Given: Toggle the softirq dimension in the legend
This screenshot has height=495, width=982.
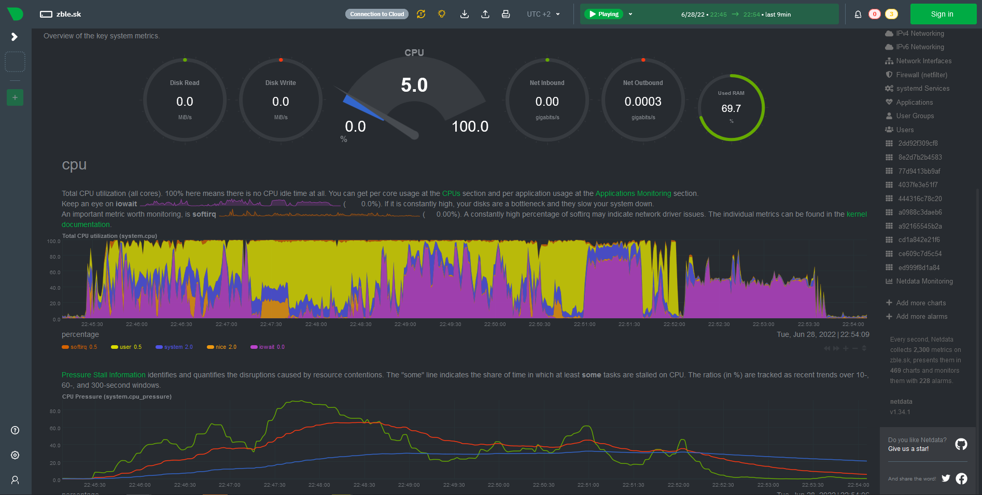Looking at the screenshot, I should click(78, 347).
